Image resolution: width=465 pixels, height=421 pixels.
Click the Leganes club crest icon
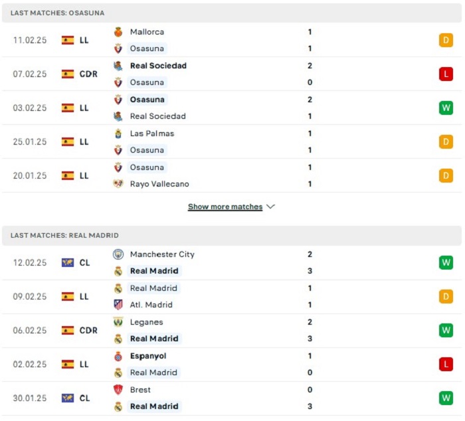click(118, 322)
